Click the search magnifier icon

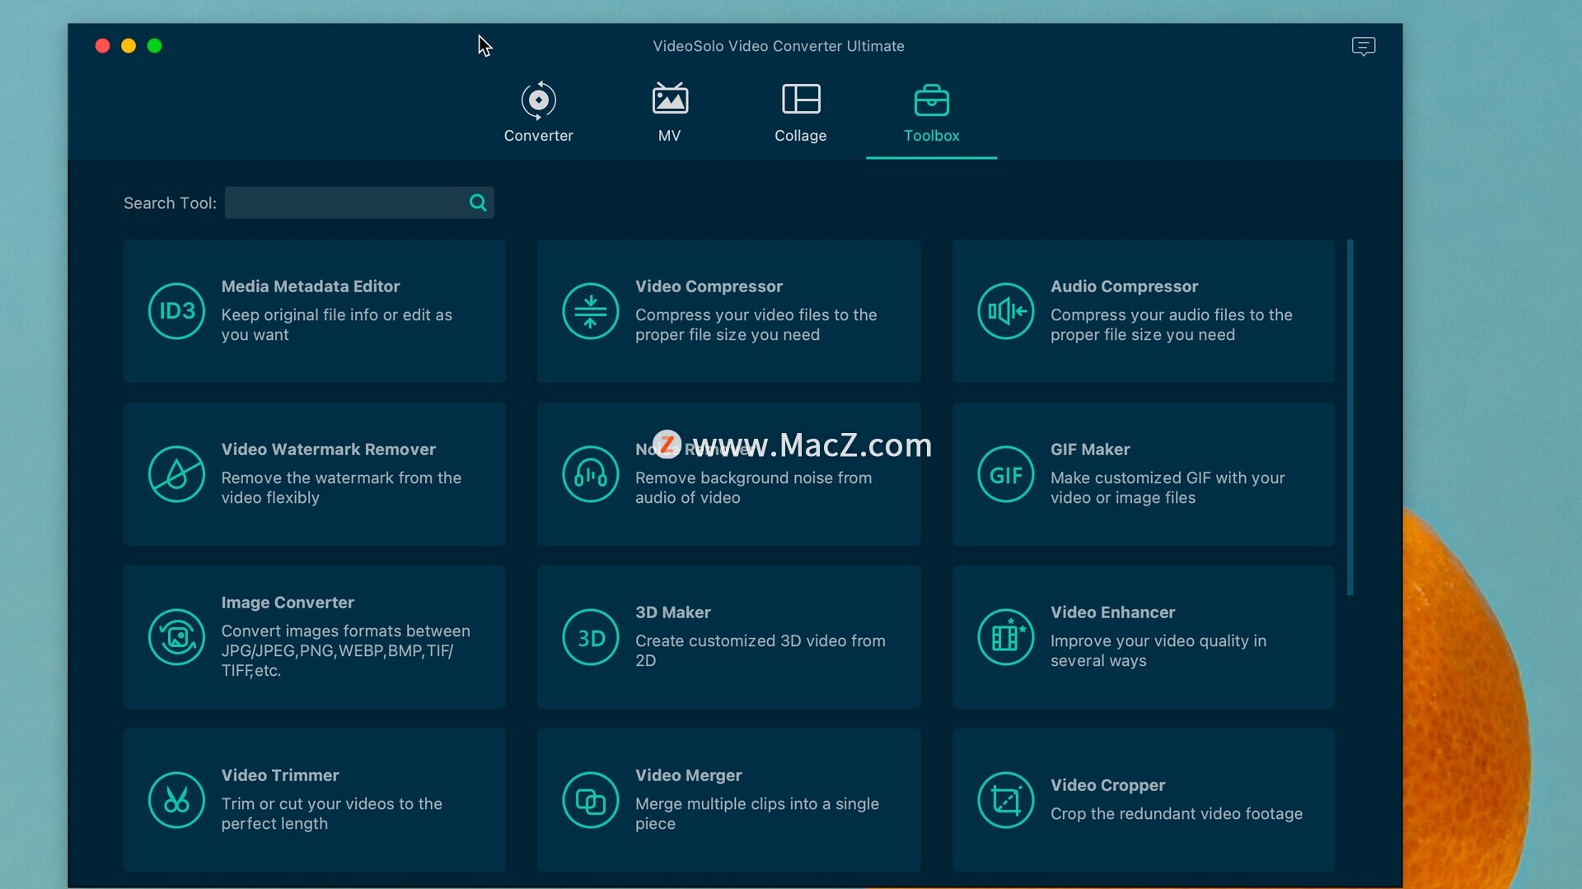(478, 202)
